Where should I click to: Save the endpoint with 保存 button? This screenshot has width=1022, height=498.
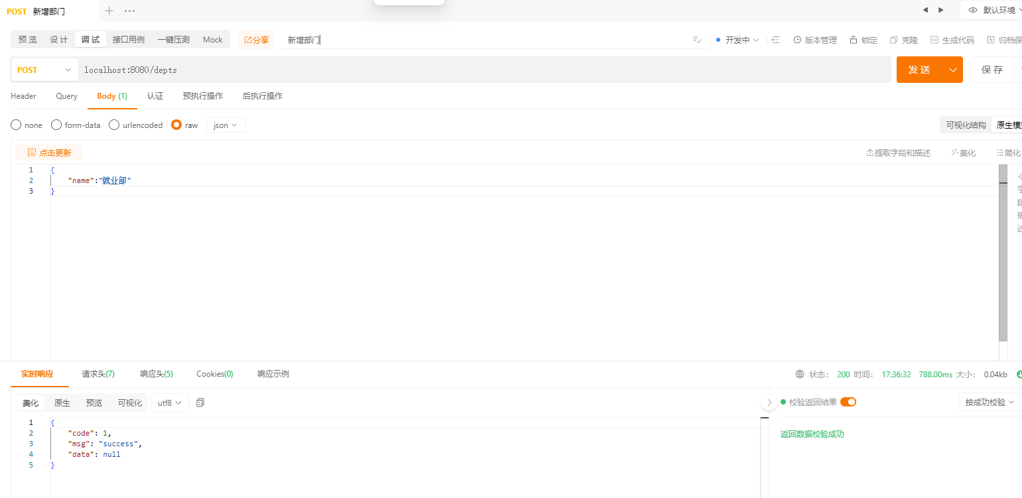point(991,70)
